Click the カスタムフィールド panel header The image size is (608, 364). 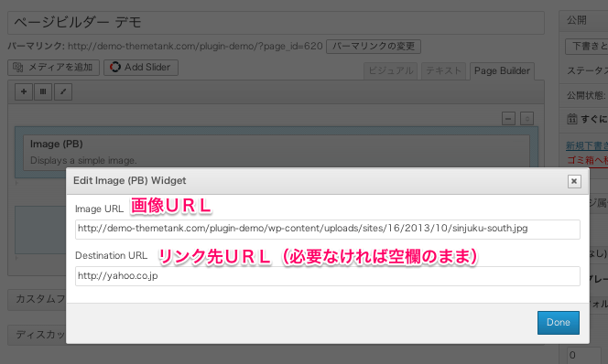(37, 299)
